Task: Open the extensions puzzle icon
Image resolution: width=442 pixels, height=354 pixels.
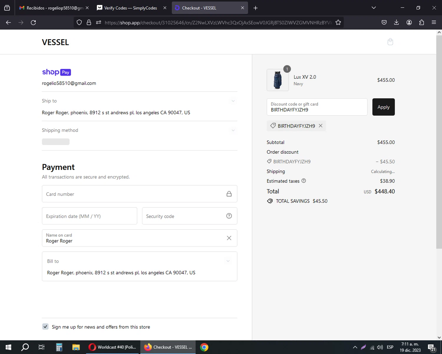Action: pos(421,22)
